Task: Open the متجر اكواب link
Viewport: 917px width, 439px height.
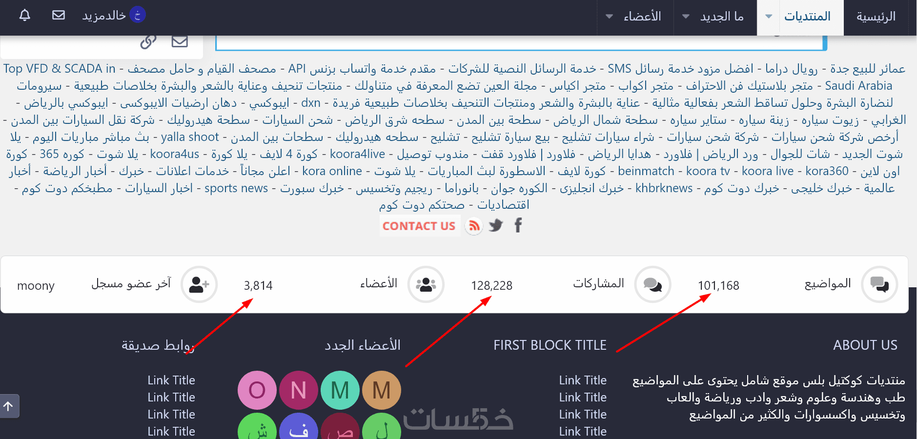Action: coord(646,86)
